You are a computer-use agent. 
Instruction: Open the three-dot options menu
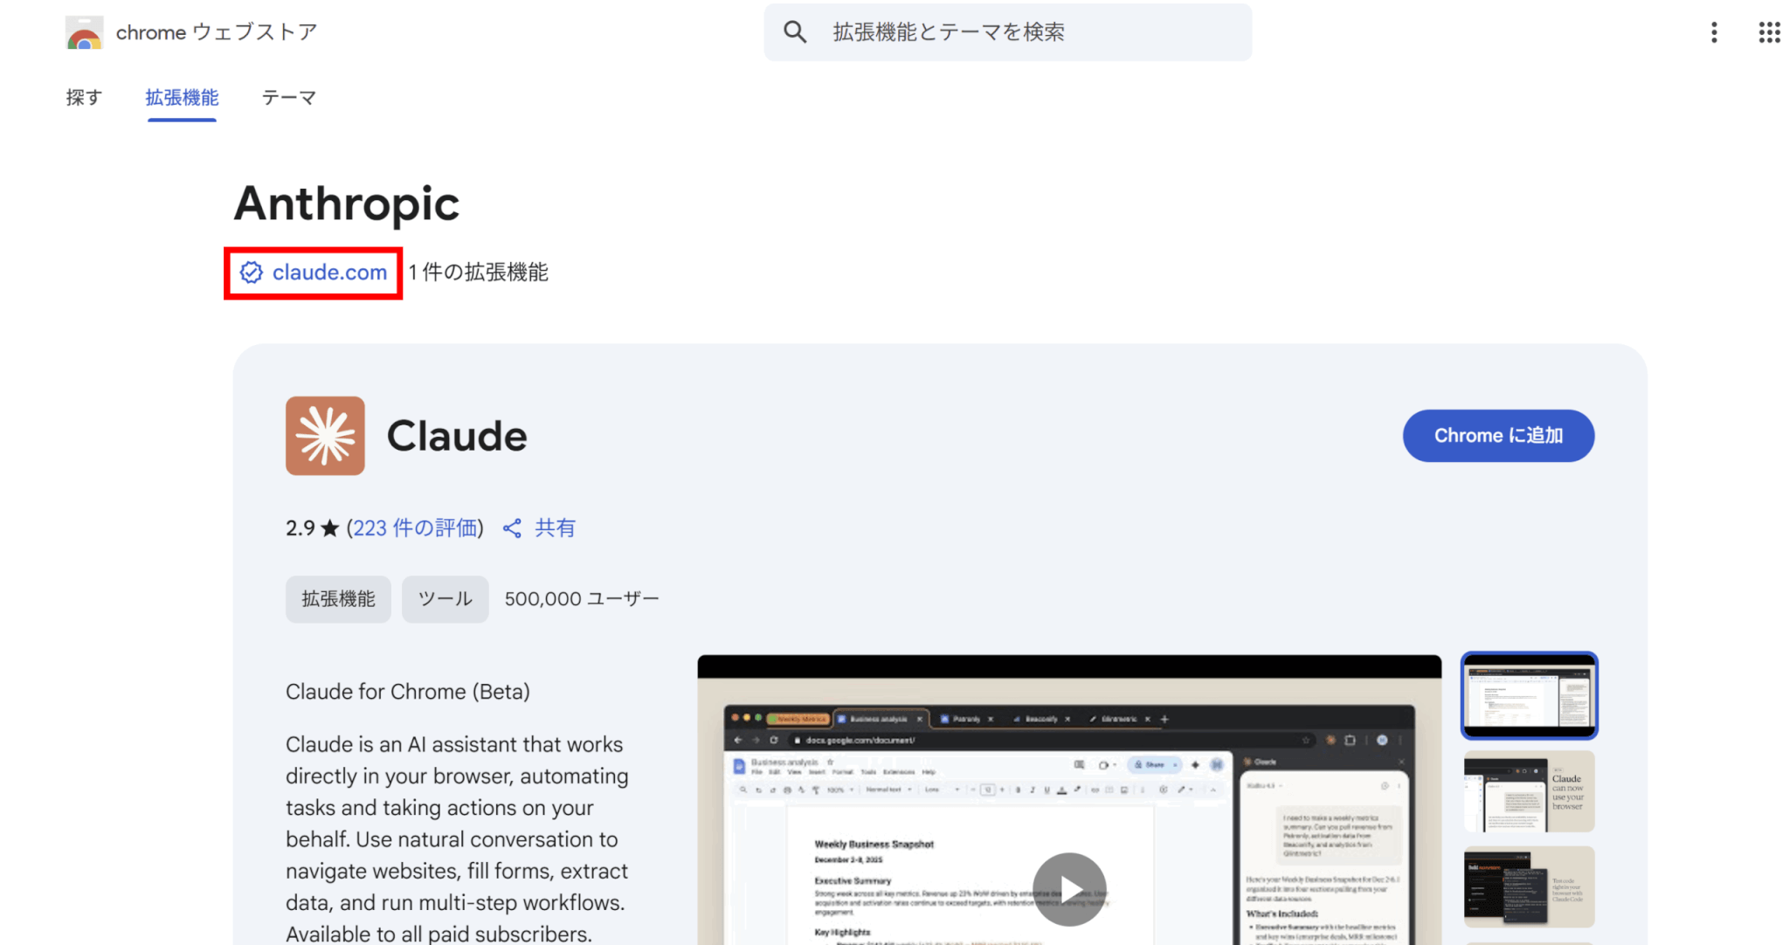(x=1714, y=32)
